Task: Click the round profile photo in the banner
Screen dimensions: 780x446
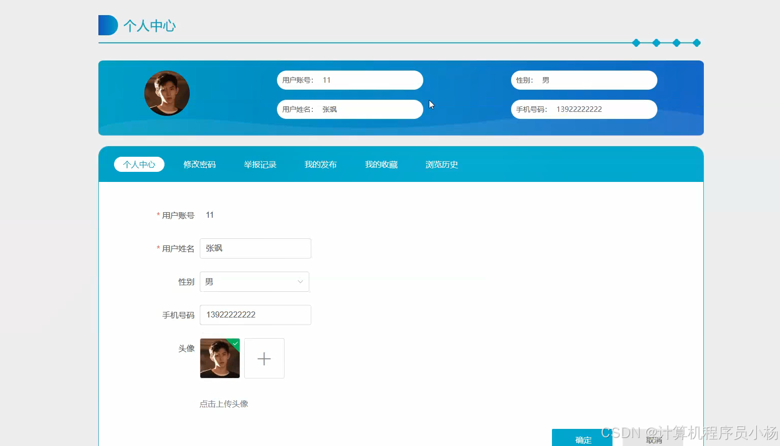Action: click(167, 93)
